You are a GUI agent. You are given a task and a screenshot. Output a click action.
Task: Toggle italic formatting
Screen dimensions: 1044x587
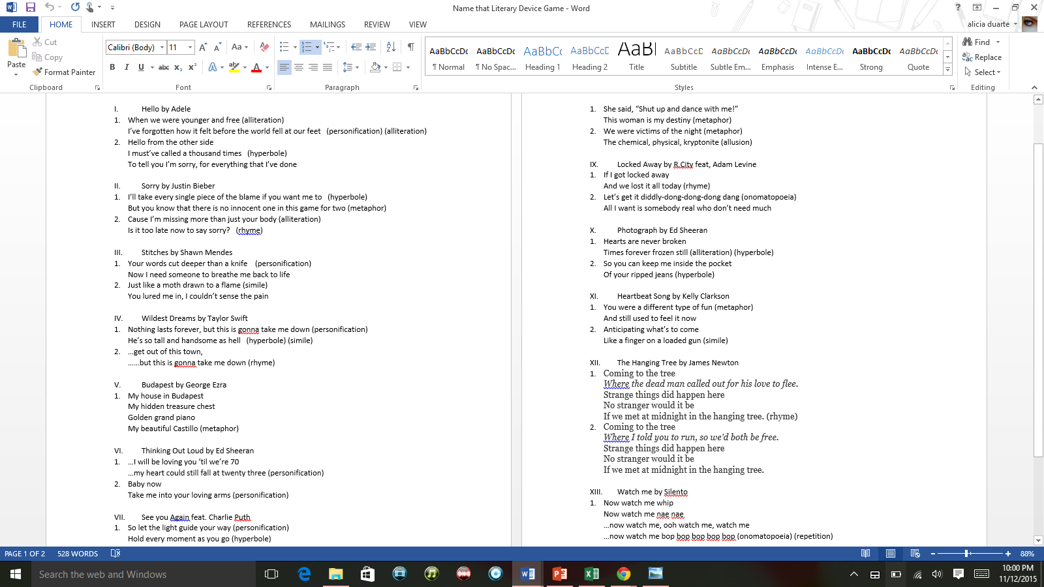click(x=127, y=67)
